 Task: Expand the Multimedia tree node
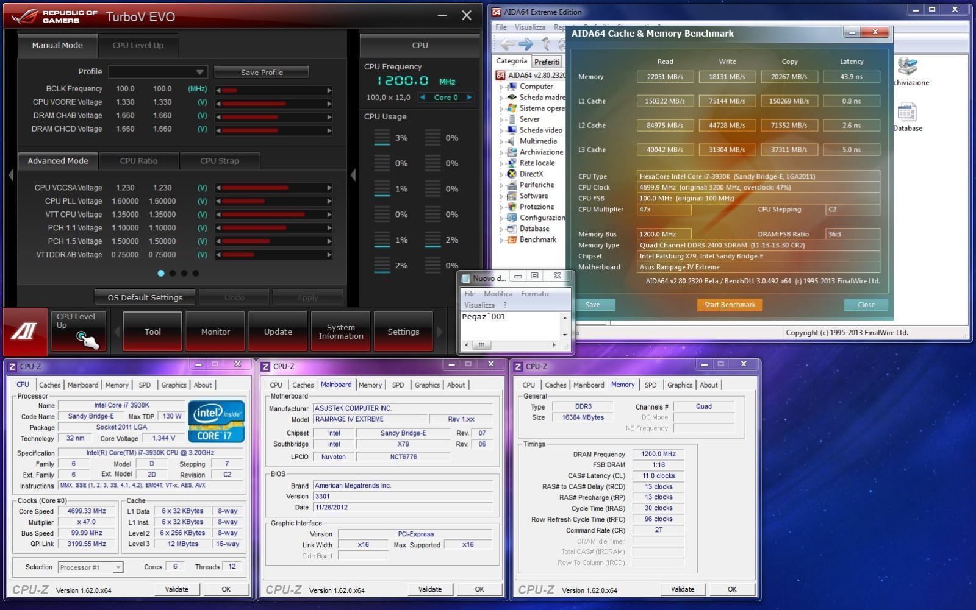[x=501, y=142]
